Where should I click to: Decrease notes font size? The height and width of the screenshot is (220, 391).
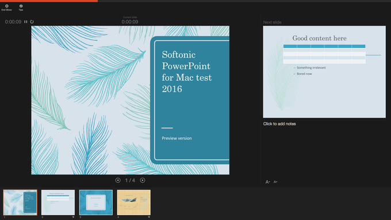275,182
